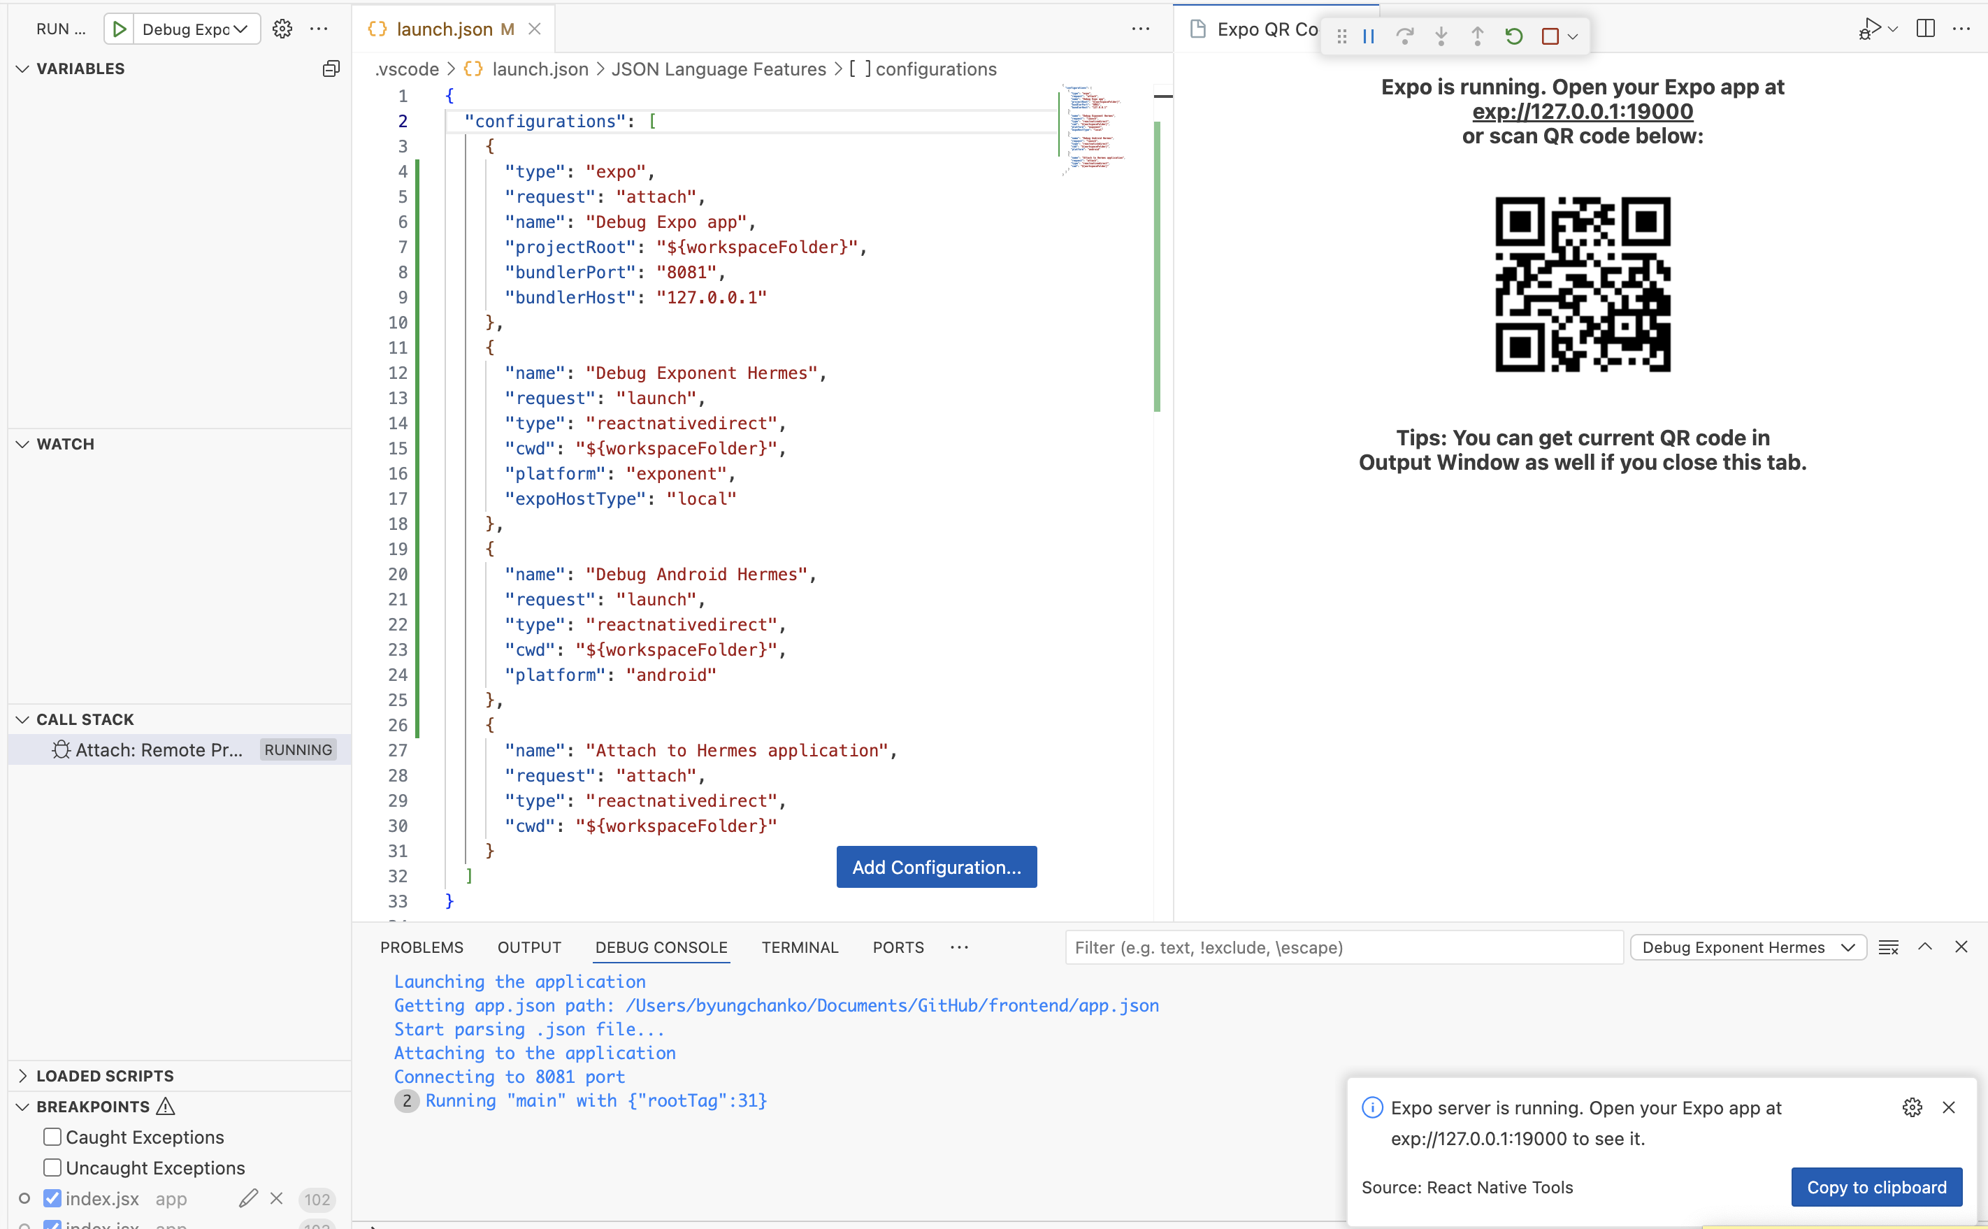Expand the Loaded Scripts section
This screenshot has height=1229, width=1988.
tap(105, 1075)
